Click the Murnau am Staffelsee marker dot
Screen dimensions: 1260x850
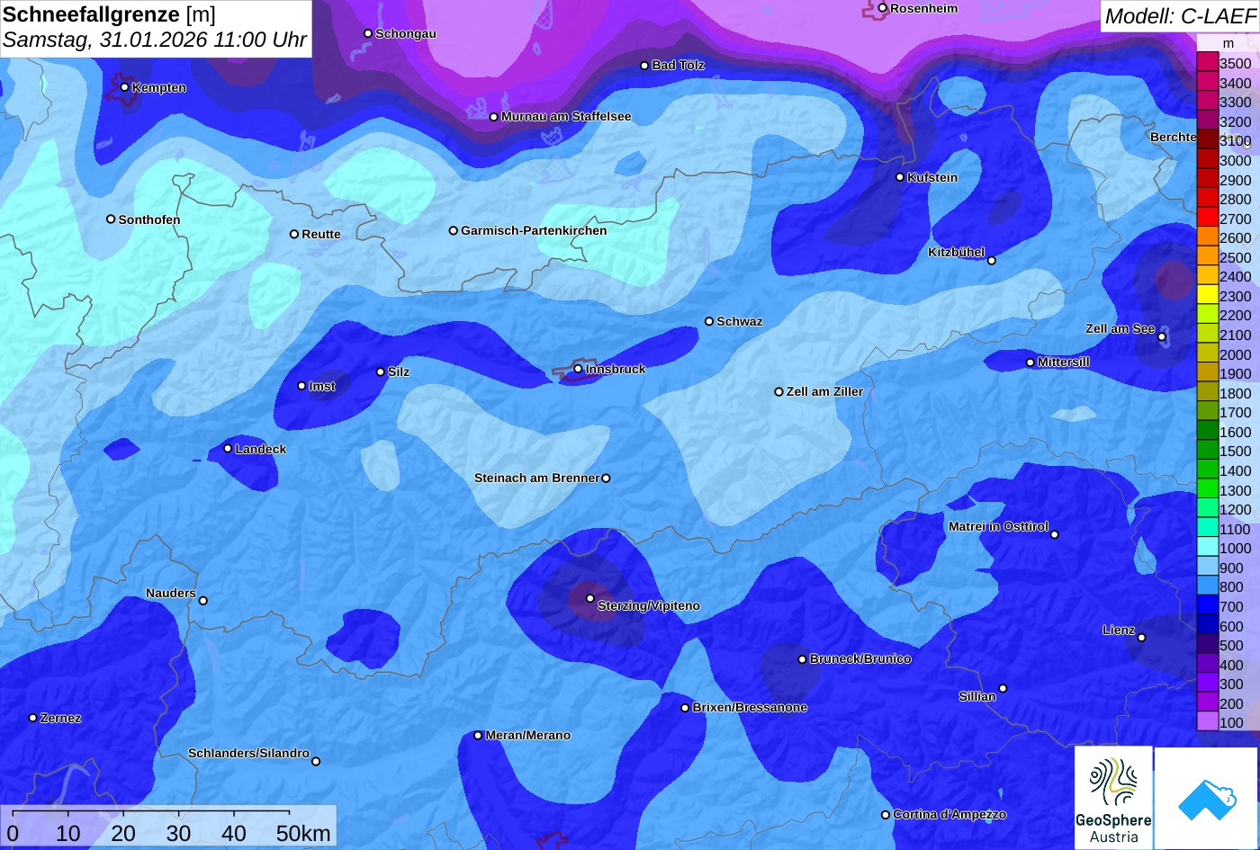tap(494, 117)
